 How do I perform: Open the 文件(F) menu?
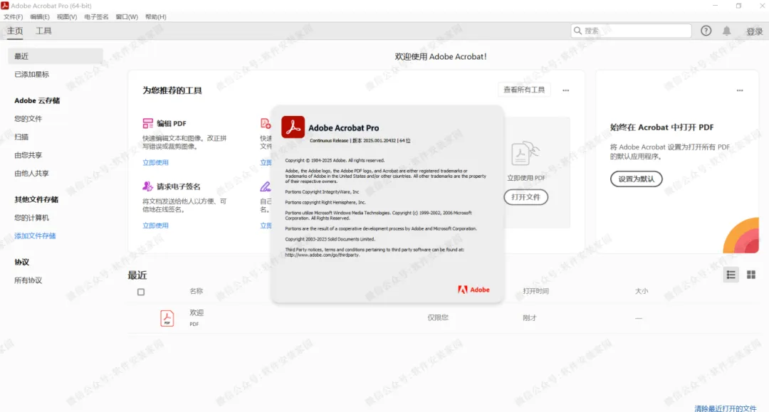pyautogui.click(x=14, y=16)
